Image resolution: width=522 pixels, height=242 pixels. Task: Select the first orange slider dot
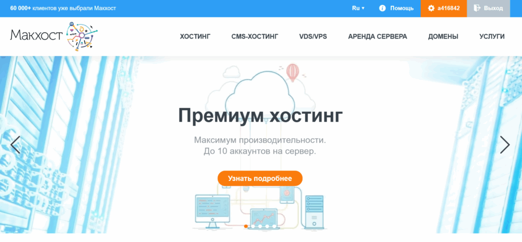click(246, 226)
